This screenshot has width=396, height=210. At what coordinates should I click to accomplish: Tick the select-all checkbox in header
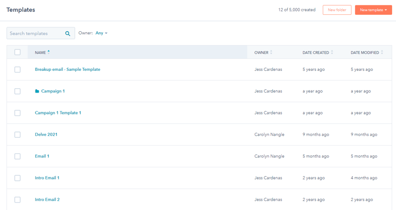17,52
